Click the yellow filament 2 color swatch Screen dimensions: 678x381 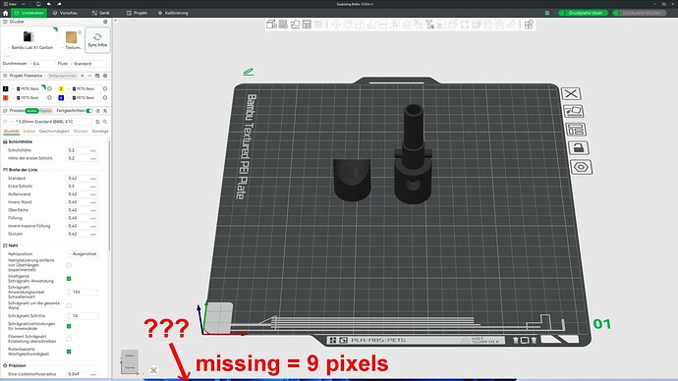[61, 88]
